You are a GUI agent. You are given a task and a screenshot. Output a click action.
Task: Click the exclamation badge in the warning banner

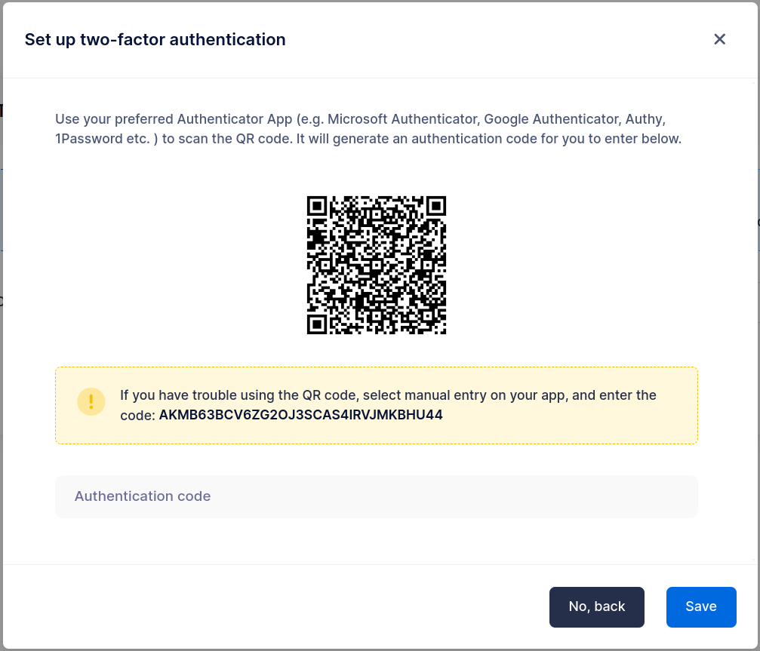tap(91, 401)
